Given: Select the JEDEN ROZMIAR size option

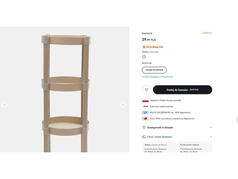Looking at the screenshot, I should [154, 70].
